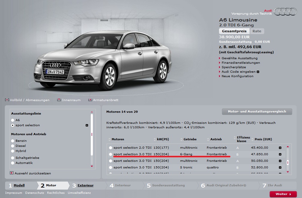Image resolution: width=302 pixels, height=198 pixels.
Task: Click info icon for 52.800,00 price row
Action: (280, 167)
